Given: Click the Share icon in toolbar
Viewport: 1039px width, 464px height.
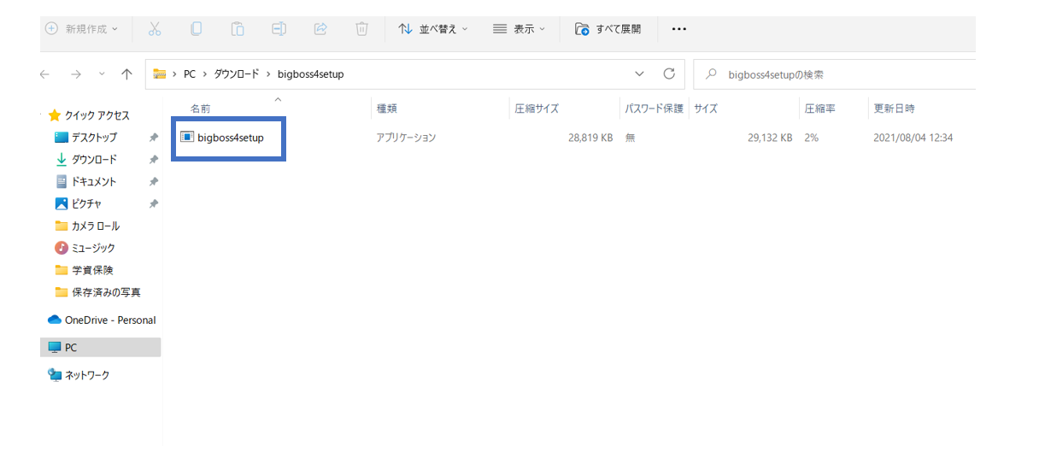Looking at the screenshot, I should [320, 29].
